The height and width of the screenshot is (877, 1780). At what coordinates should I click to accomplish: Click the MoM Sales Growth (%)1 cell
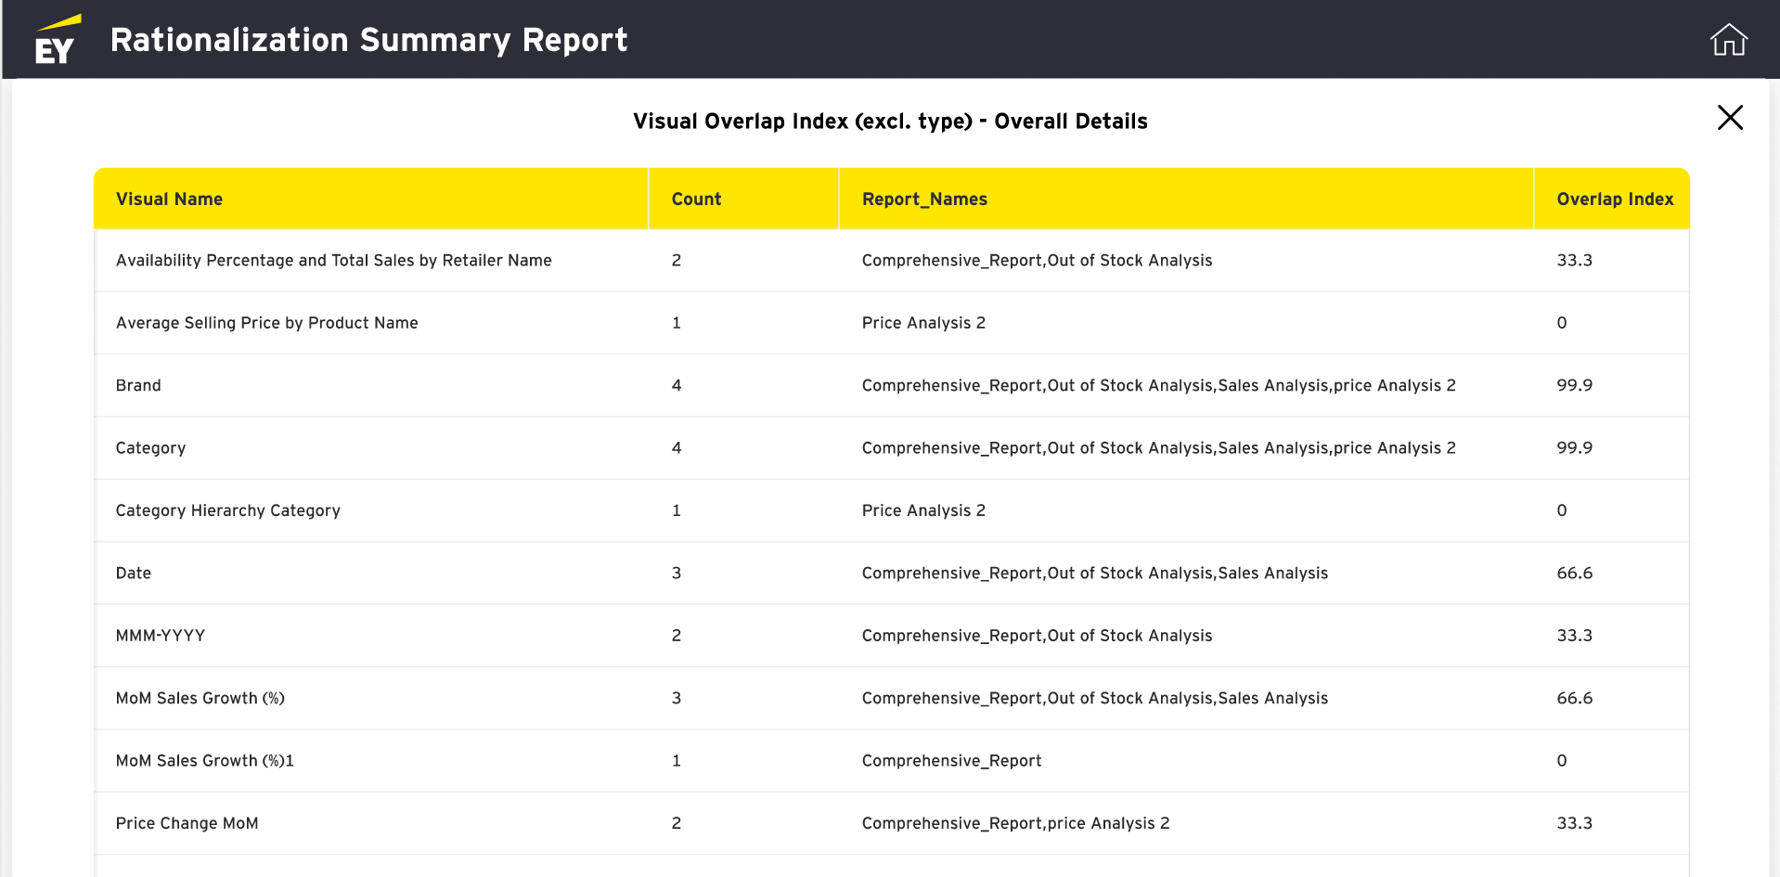coord(204,761)
